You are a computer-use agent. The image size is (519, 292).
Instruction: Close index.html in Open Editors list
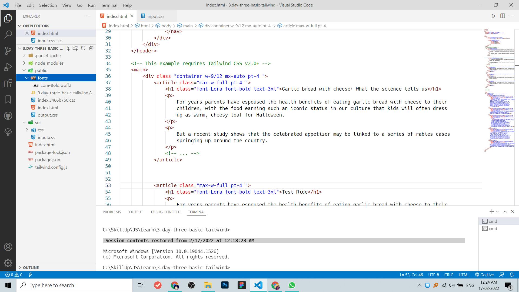(27, 33)
